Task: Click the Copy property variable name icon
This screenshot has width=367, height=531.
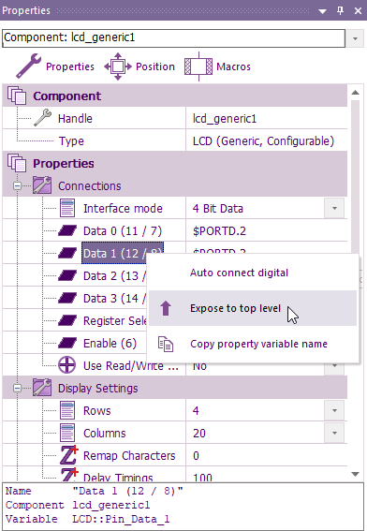Action: click(x=166, y=344)
